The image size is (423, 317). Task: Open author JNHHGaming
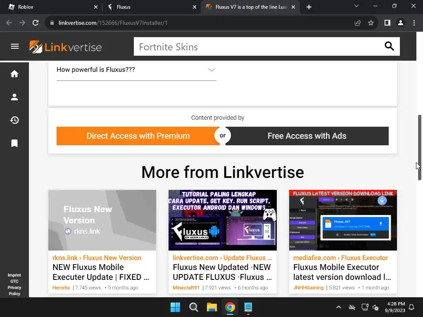[x=308, y=288]
